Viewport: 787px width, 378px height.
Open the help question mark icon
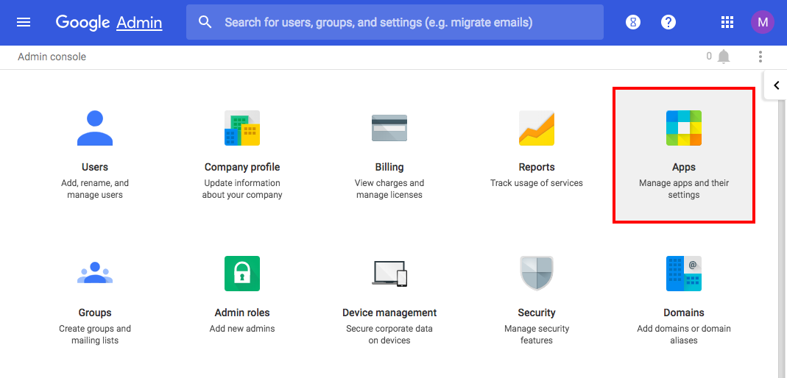coord(668,22)
